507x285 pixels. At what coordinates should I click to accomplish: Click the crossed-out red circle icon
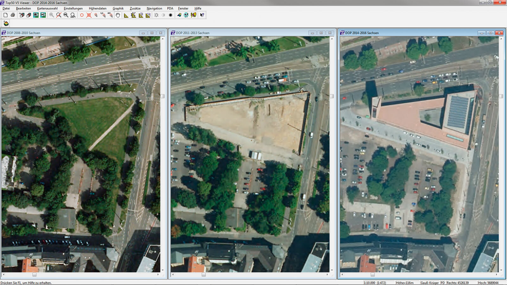(x=89, y=15)
